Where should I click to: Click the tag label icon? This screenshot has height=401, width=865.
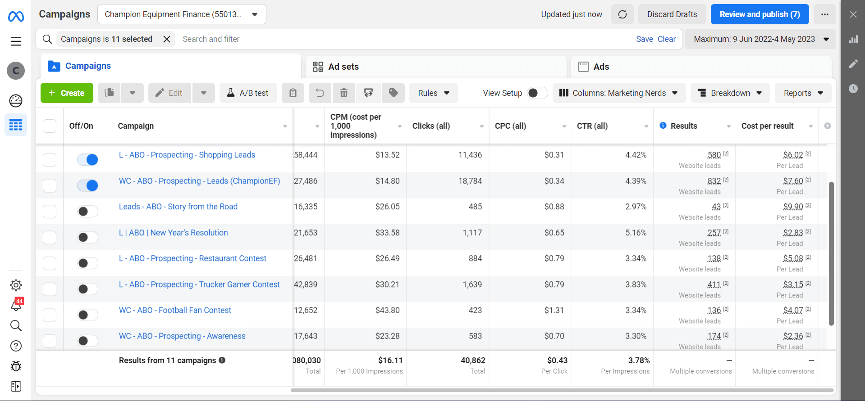tap(394, 93)
